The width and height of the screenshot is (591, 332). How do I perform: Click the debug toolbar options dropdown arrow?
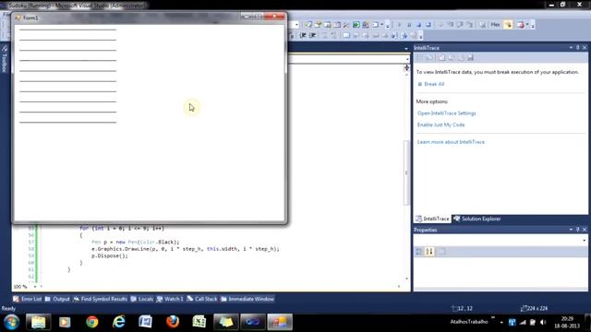click(x=533, y=25)
